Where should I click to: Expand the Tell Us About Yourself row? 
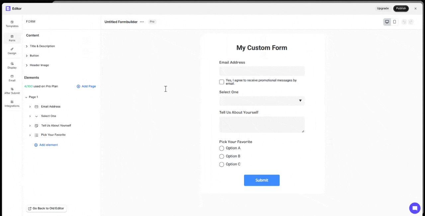(x=30, y=126)
